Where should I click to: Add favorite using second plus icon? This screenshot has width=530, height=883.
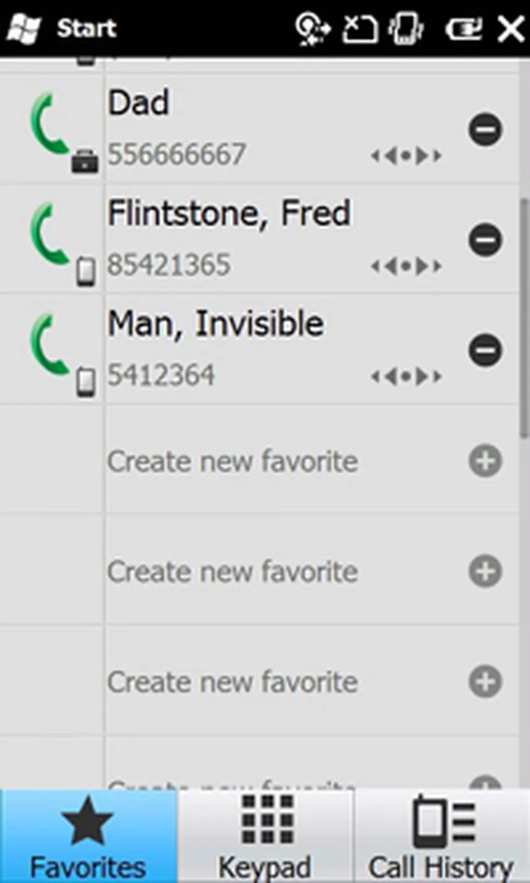485,571
